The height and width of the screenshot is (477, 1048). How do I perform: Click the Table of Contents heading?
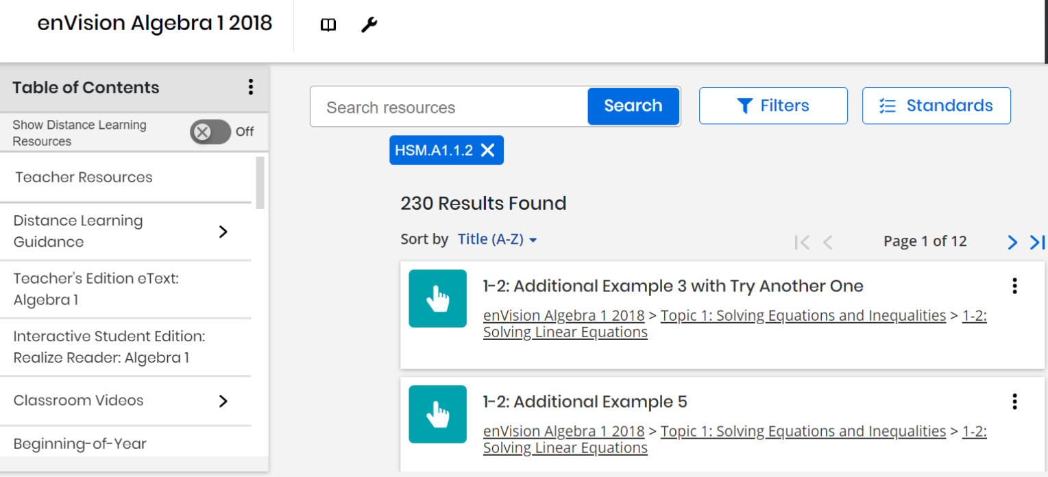86,88
